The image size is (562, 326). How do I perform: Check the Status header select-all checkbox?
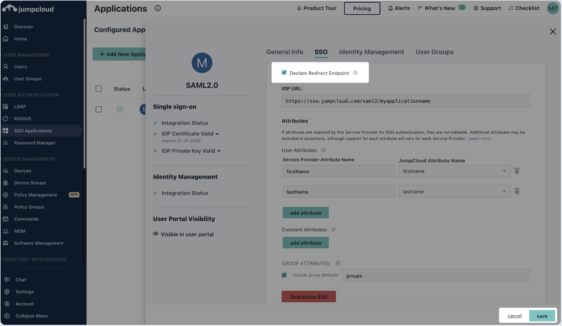click(x=99, y=89)
